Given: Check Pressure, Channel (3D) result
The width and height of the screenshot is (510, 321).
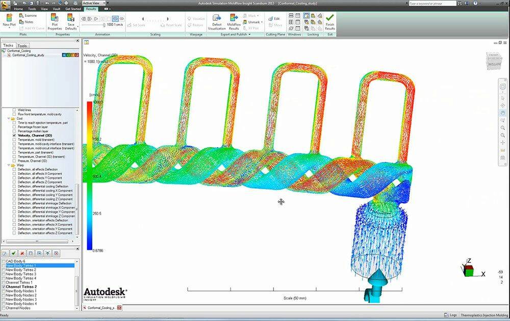Looking at the screenshot, I should [x=14, y=161].
